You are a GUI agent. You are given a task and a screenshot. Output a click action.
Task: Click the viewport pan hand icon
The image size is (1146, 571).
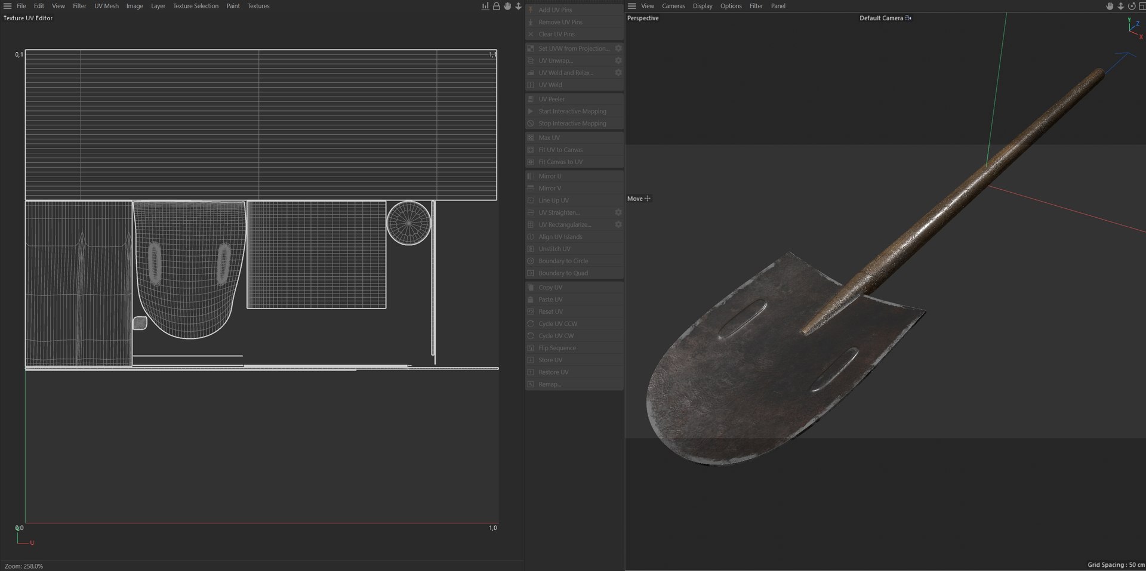[x=1110, y=6]
